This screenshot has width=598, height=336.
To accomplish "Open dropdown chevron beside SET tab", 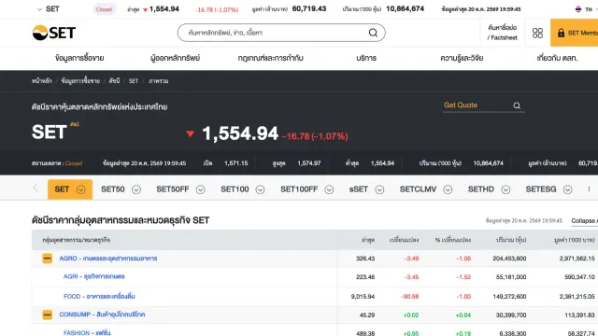I will point(81,189).
